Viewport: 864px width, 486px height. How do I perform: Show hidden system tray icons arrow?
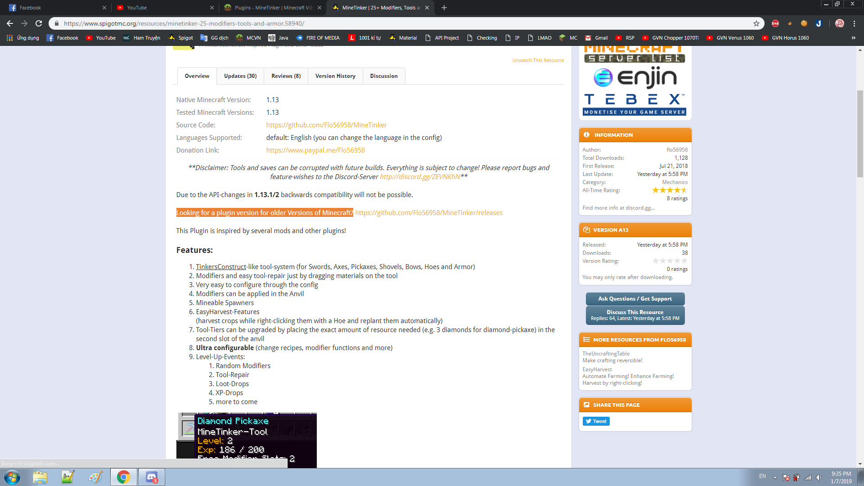click(x=775, y=477)
